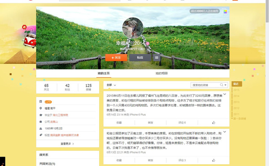Send private message via 私信 button
The image size is (269, 166).
point(140,58)
